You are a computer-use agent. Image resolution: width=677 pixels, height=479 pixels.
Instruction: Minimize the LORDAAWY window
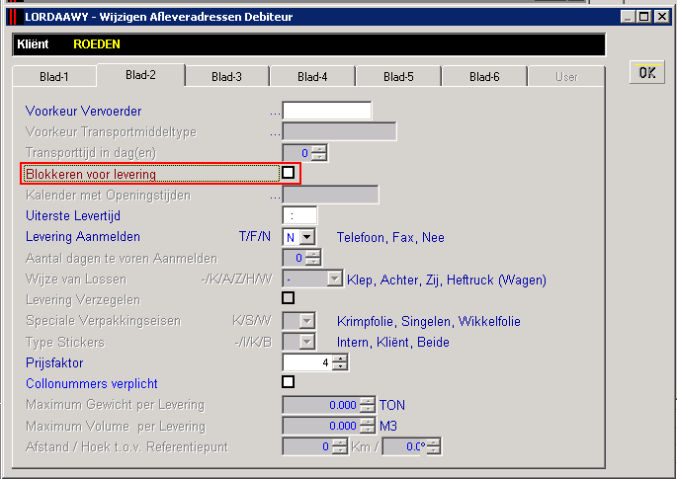[628, 17]
